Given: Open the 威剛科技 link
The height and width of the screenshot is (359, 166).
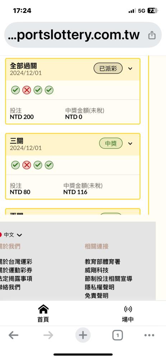Looking at the screenshot, I should (x=97, y=270).
